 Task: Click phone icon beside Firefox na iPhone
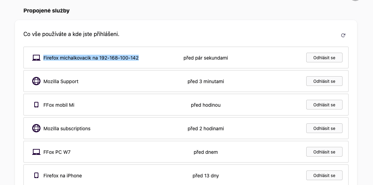pos(36,176)
